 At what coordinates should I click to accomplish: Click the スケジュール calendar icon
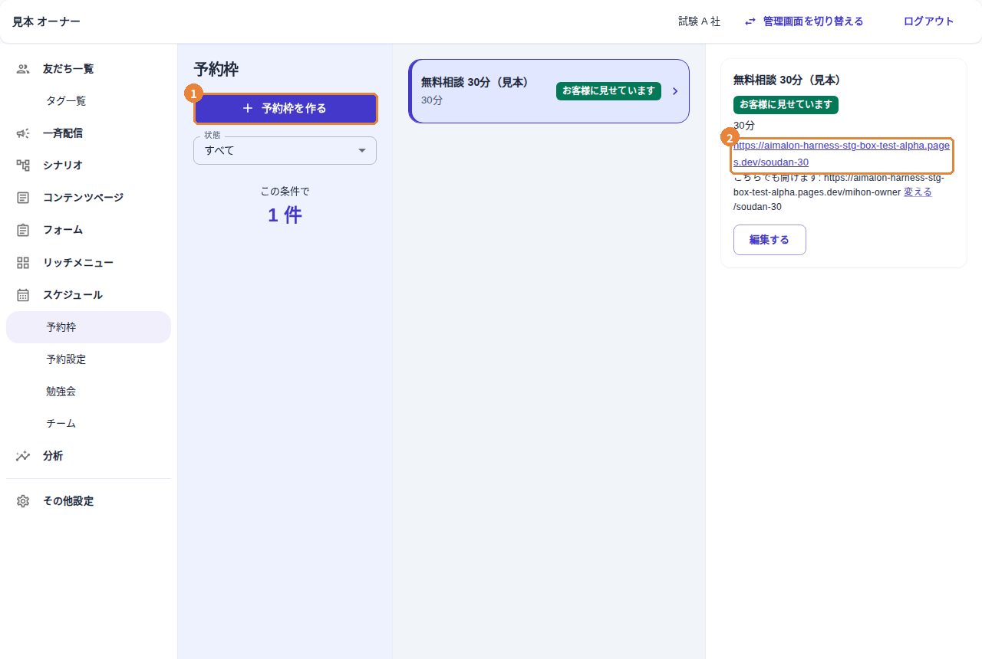click(23, 295)
